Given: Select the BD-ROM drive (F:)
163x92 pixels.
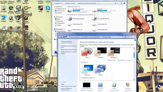Looking at the screenshot, I should coord(101,19).
